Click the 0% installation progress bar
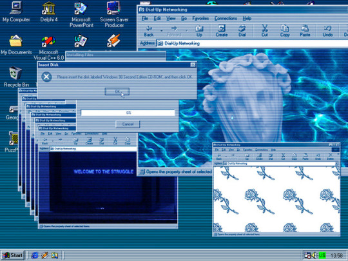The width and height of the screenshot is (348, 261). (128, 113)
